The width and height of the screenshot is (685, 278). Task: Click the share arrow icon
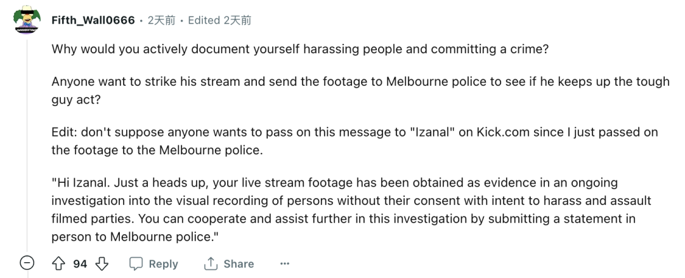click(x=211, y=263)
